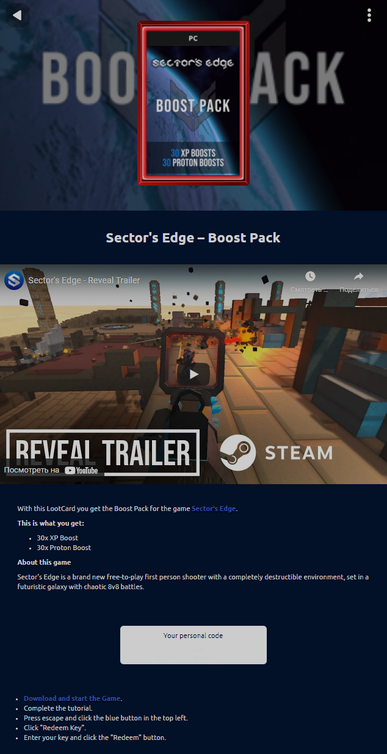This screenshot has height=754, width=387.
Task: Go back using the top-left arrow
Action: pos(17,15)
